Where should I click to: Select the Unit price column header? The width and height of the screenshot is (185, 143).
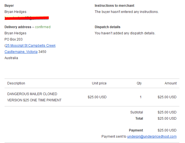[x=99, y=83]
